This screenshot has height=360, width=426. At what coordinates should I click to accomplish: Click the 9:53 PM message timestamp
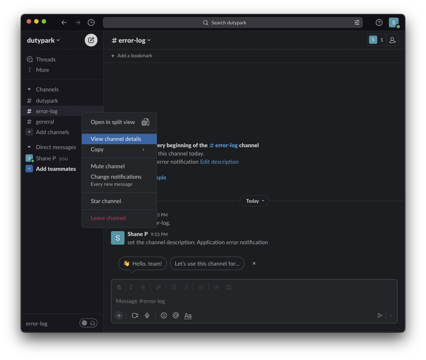click(159, 234)
